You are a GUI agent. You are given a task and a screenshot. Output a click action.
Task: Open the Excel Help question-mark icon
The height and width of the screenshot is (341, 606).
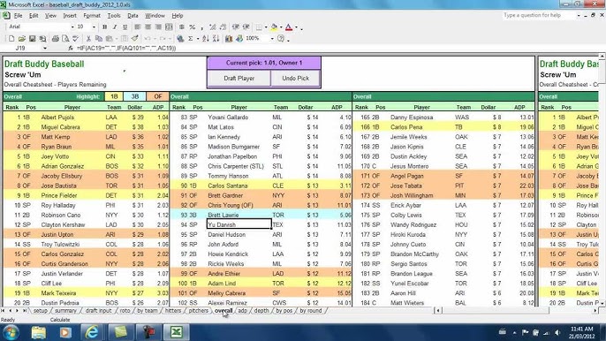(x=281, y=38)
